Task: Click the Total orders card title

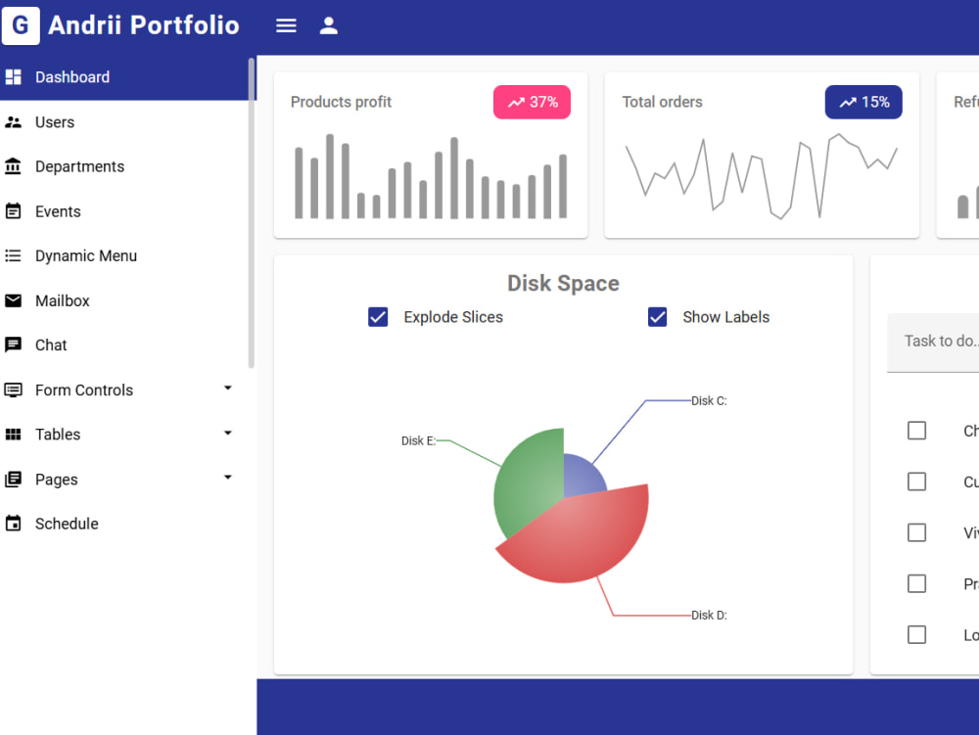Action: [662, 102]
